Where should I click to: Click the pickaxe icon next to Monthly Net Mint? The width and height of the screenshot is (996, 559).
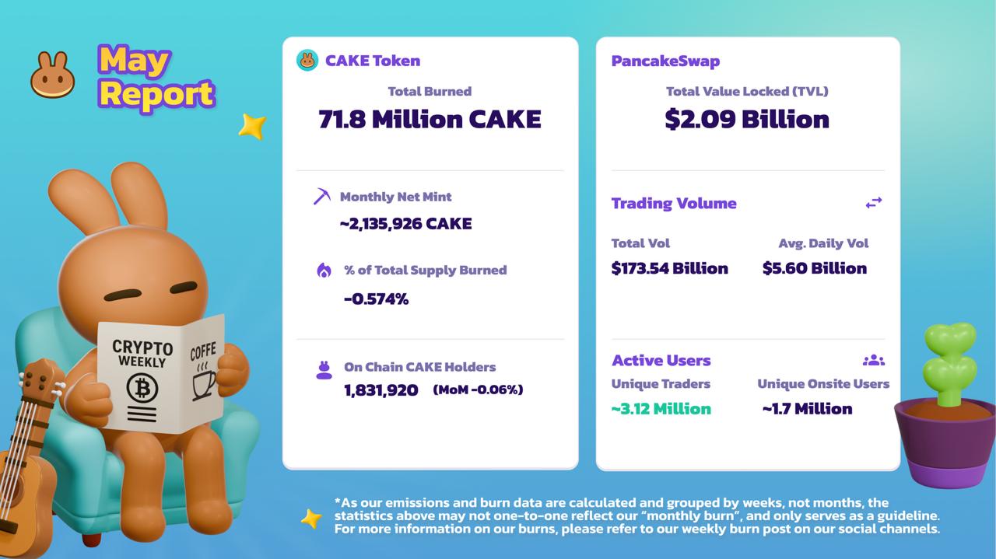coord(321,196)
